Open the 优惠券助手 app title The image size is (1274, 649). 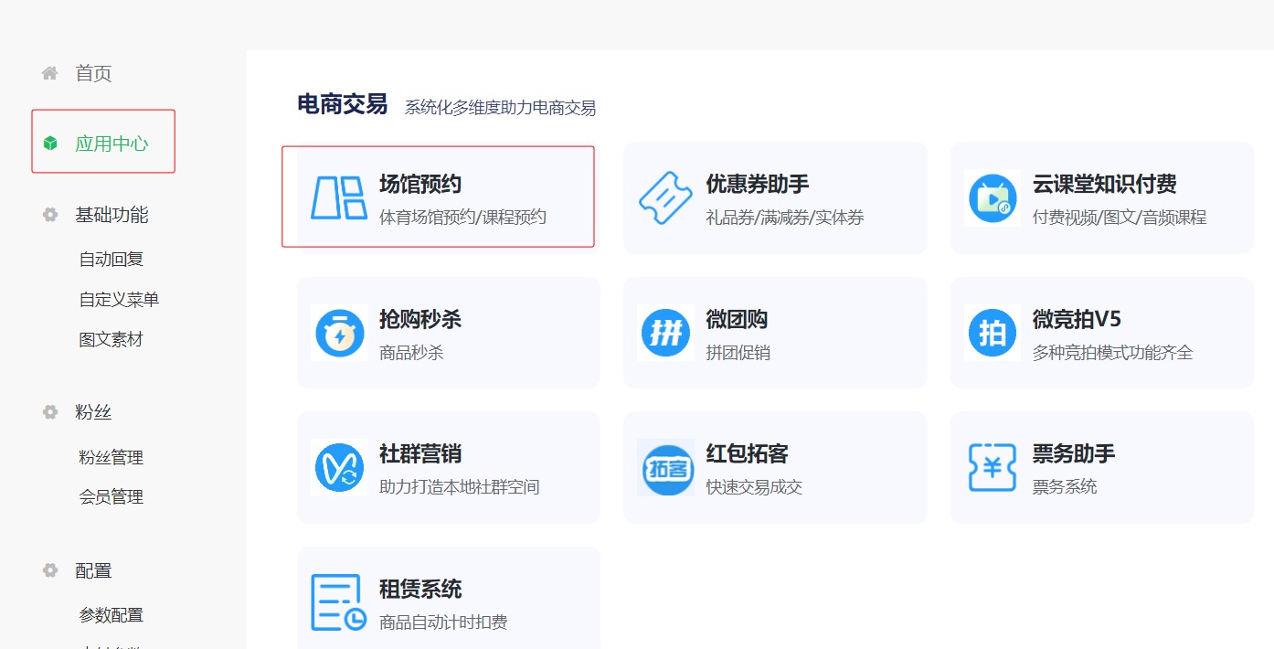(758, 184)
